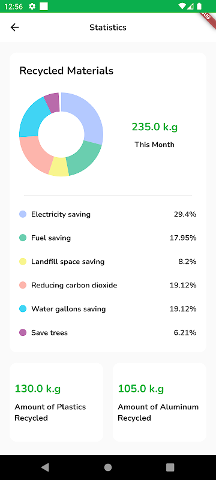Tap Android recent apps square
Viewport: 216px width, 480px height.
coord(170,467)
